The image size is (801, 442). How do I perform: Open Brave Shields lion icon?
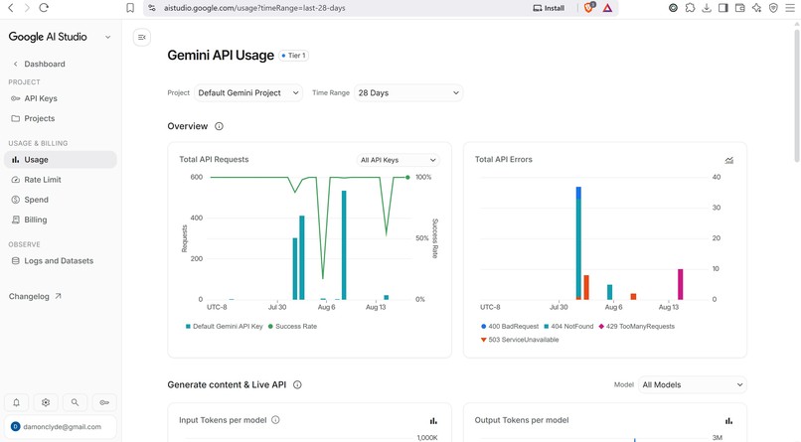tap(589, 8)
